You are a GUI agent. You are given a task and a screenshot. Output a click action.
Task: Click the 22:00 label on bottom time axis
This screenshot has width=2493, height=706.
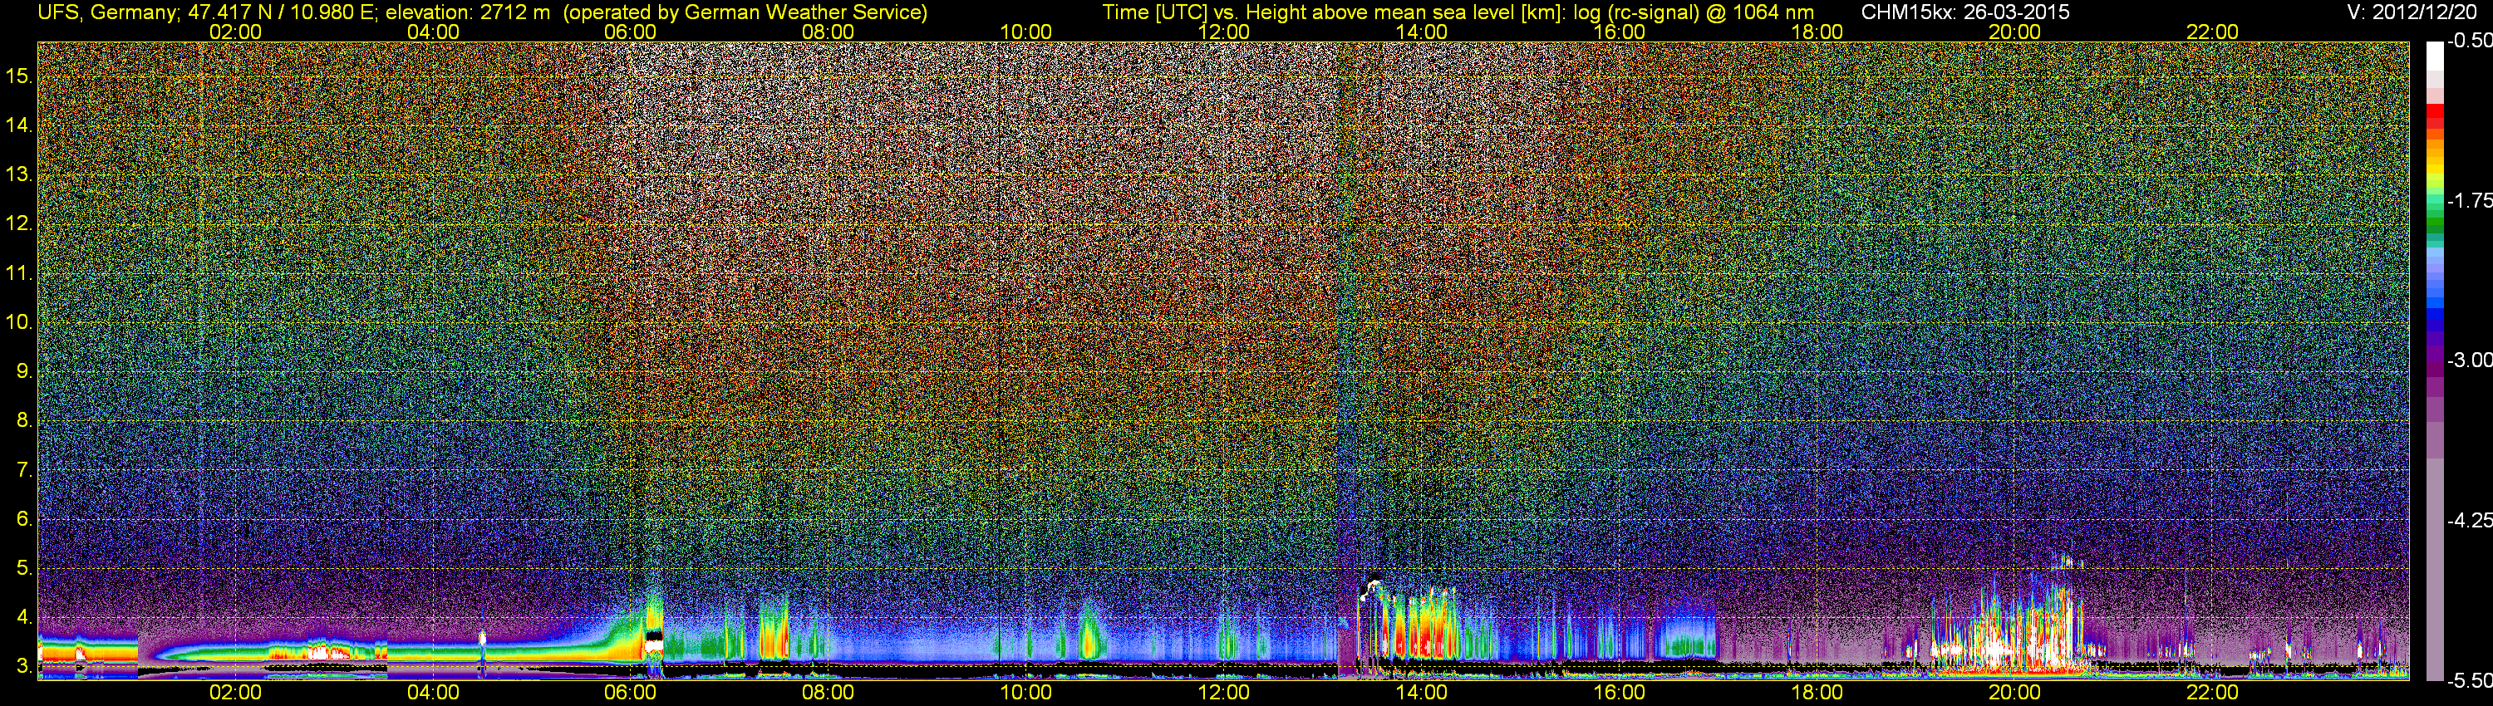coord(2212,693)
